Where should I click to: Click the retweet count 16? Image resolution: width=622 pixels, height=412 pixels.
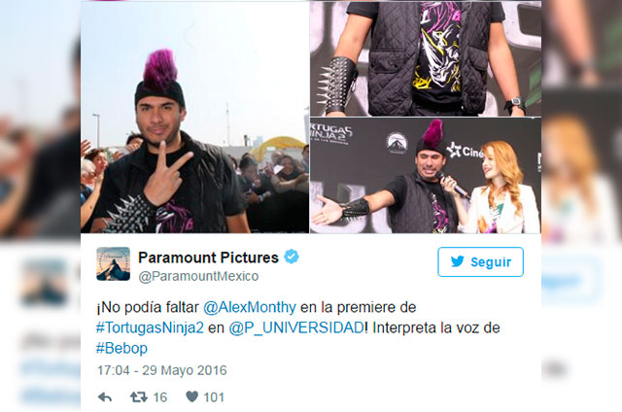(159, 397)
